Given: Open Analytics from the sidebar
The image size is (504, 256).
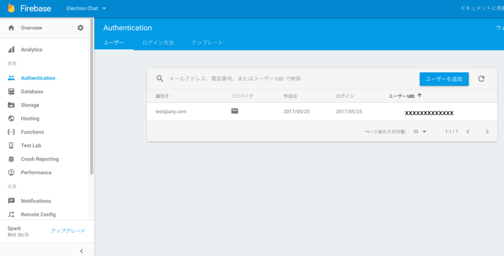Looking at the screenshot, I should point(31,50).
